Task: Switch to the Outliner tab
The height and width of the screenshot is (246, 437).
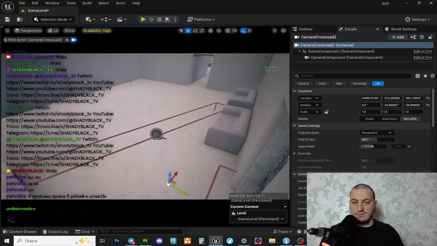Action: 306,29
